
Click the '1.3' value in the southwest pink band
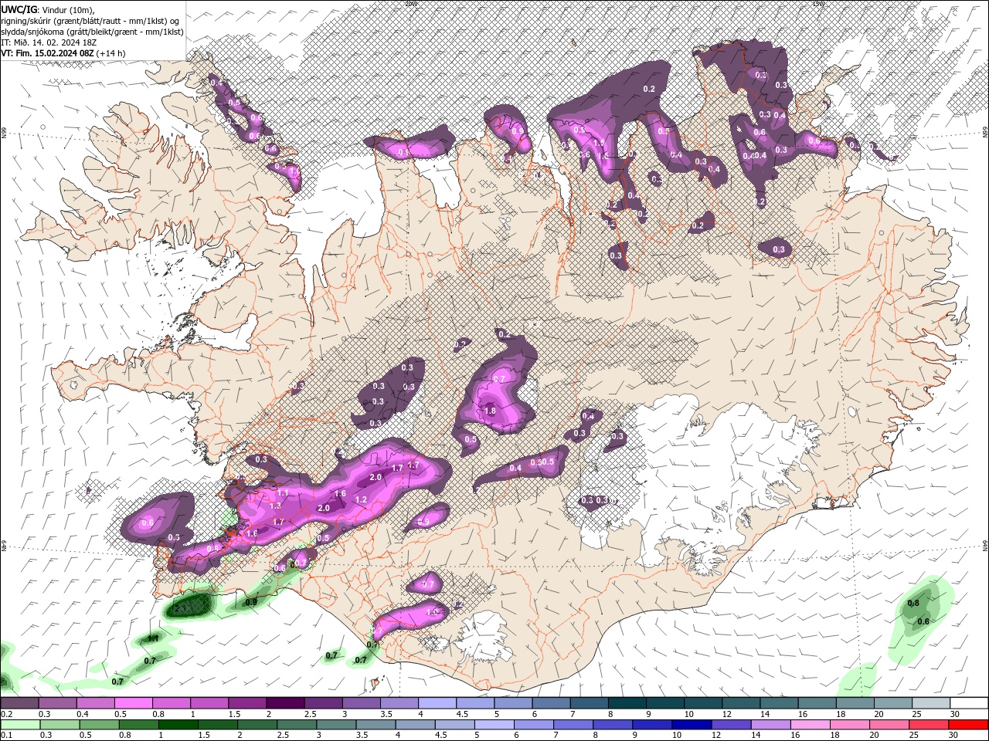[x=276, y=506]
